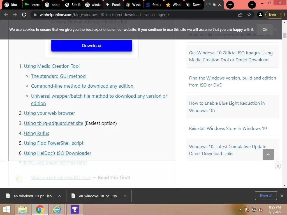Image resolution: width=287 pixels, height=215 pixels.
Task: Click the address bar URL
Action: tap(104, 15)
